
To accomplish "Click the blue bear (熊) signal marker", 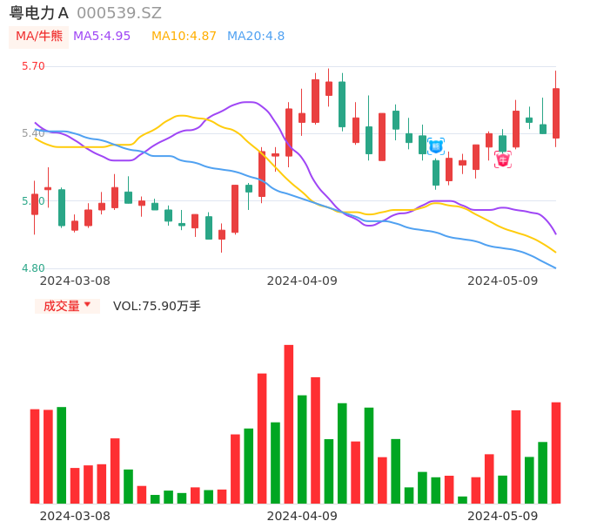I will [x=436, y=146].
